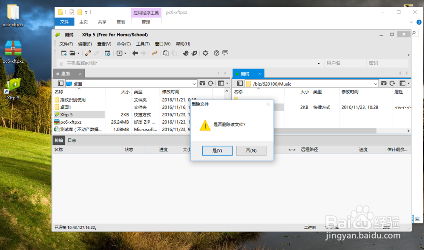Open the local 桌面 path dropdown

coord(194,84)
